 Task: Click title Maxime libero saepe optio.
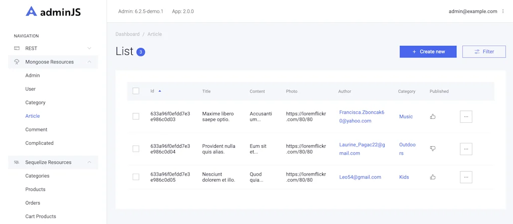(x=218, y=117)
